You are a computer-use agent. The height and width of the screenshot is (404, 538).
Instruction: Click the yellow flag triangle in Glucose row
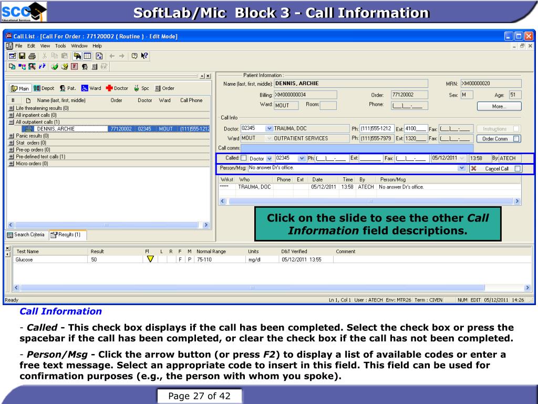[x=150, y=259]
